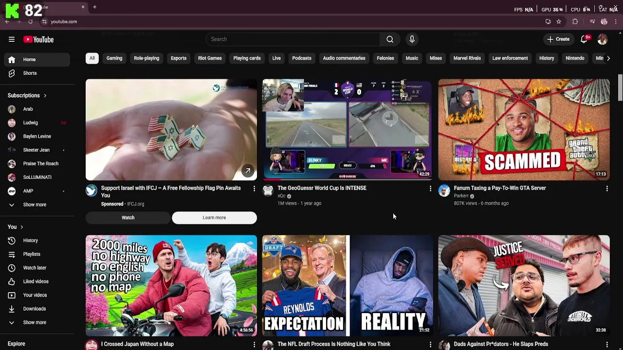
Task: Click the ad's Watch button
Action: coord(128,218)
